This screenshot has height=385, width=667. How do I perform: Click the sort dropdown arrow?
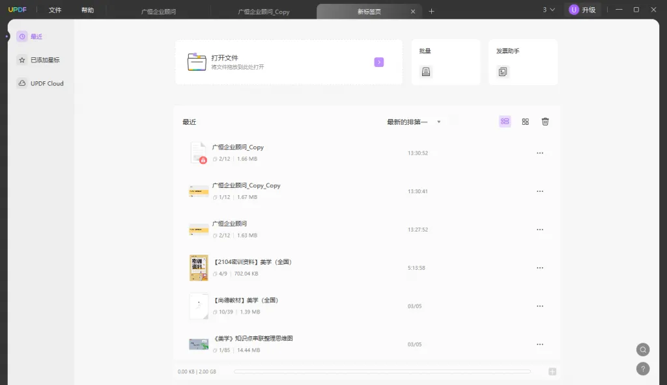(x=439, y=122)
